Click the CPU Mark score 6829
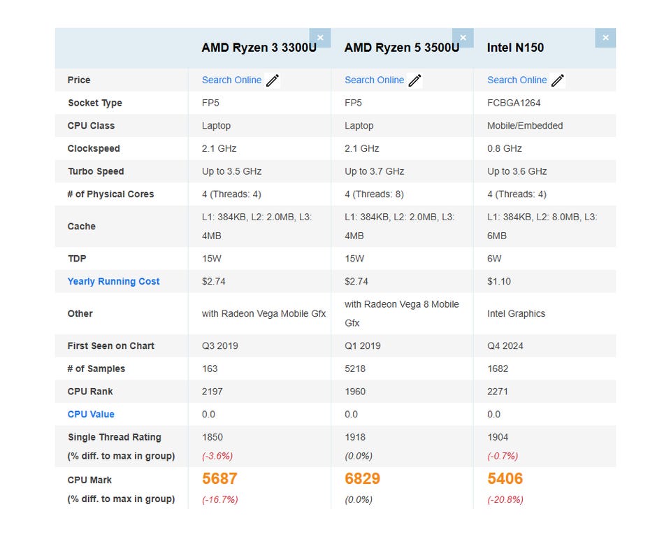The width and height of the screenshot is (671, 537). coord(363,478)
